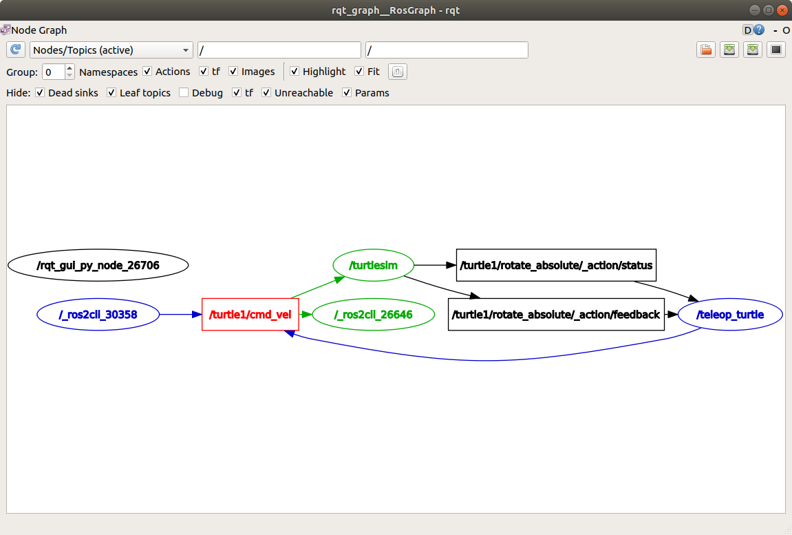Decrease the Group value with down arrow
792x535 pixels.
(69, 75)
